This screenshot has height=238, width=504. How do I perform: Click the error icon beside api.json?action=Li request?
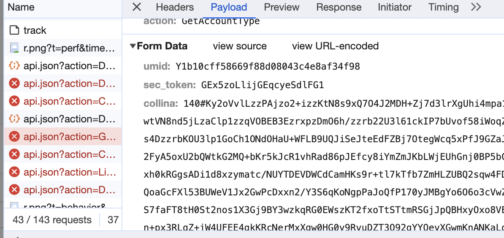[15, 172]
